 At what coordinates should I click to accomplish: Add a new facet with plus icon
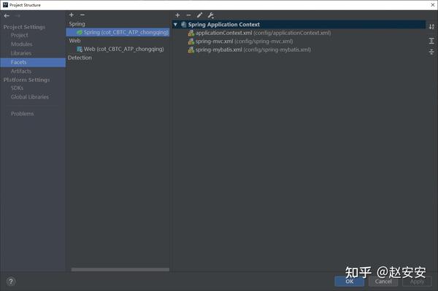click(x=72, y=15)
